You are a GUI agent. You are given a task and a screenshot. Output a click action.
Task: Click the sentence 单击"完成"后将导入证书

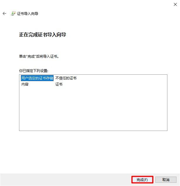tap(39, 56)
